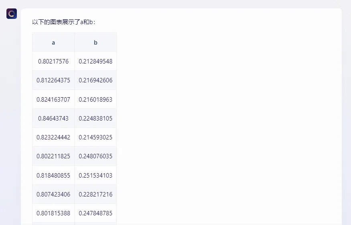Pick the 0.214593025 cell

tap(95, 137)
